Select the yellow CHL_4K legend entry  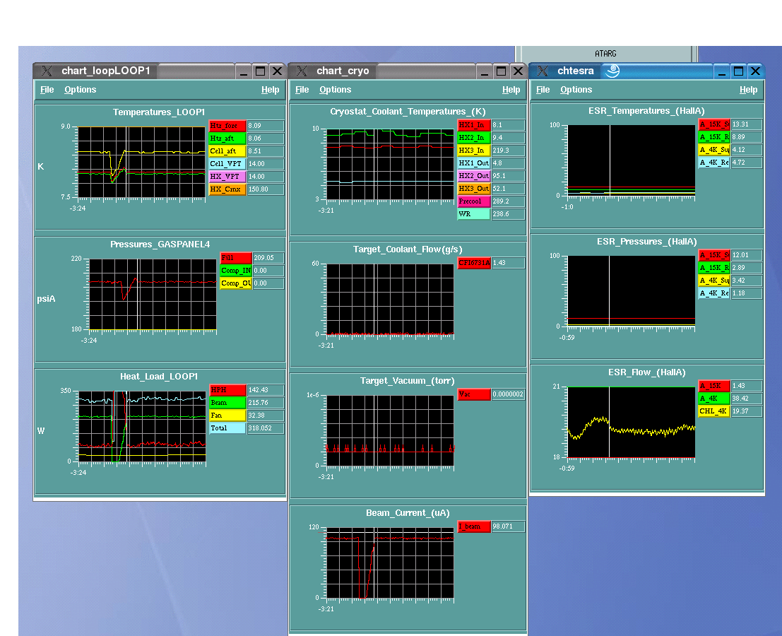714,411
